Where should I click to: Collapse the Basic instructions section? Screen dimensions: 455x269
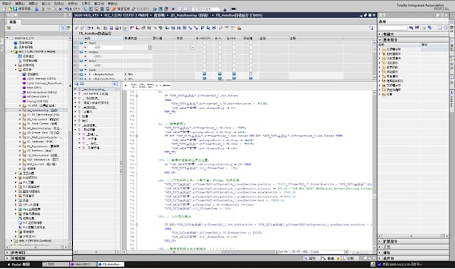coord(379,39)
